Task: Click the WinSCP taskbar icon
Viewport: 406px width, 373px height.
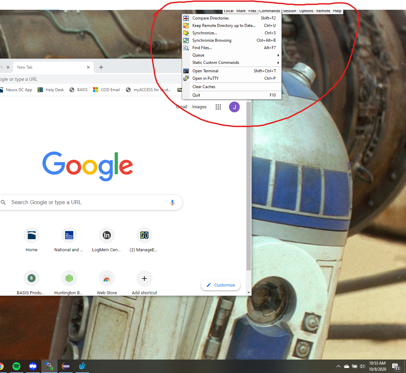Action: point(49,366)
